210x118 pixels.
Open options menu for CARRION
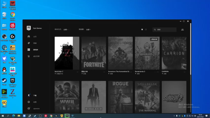click(x=185, y=72)
